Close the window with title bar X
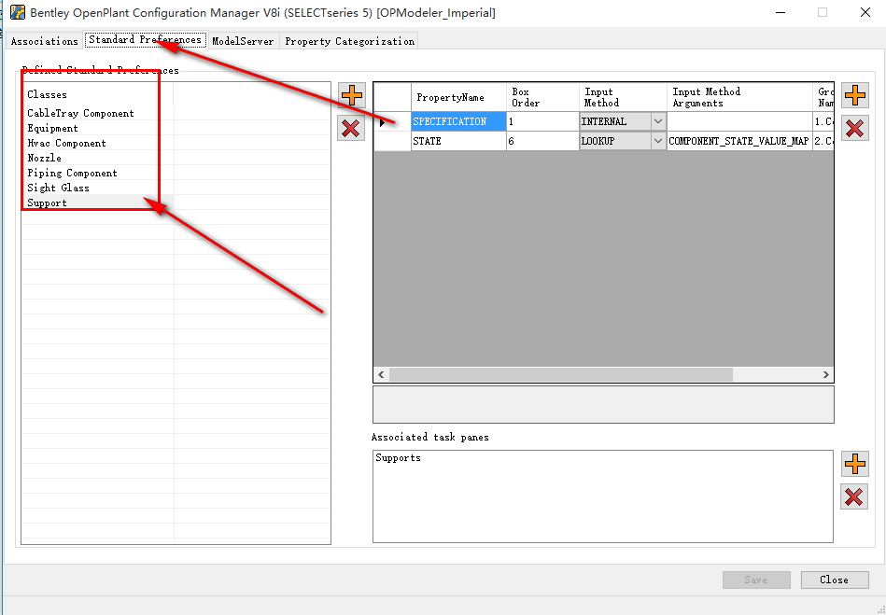Screen dimensions: 886x615 865,12
